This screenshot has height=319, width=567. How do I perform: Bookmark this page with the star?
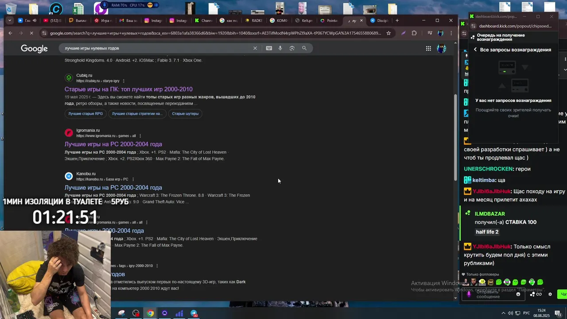(x=388, y=33)
